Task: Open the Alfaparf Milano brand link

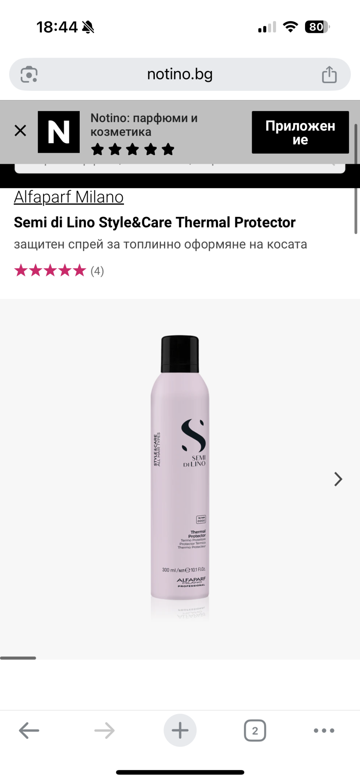Action: (x=69, y=197)
